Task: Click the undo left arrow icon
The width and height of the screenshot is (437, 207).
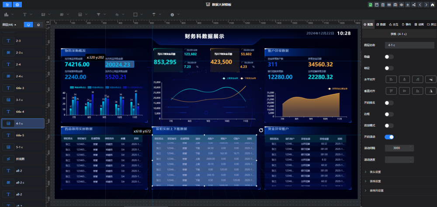Action: pyautogui.click(x=420, y=5)
